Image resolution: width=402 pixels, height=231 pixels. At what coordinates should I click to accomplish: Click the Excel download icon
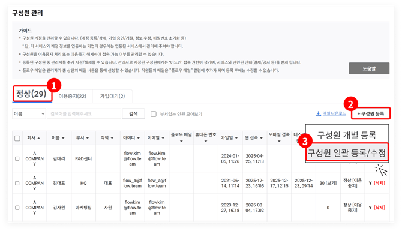click(x=318, y=113)
